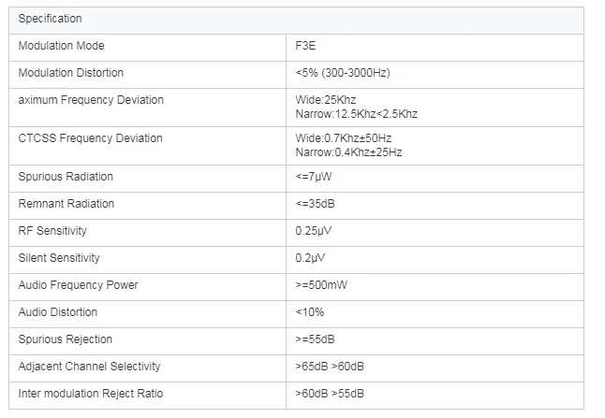The image size is (605, 418).
Task: Click the Adjacent Channel Selectivity label
Action: tap(90, 367)
